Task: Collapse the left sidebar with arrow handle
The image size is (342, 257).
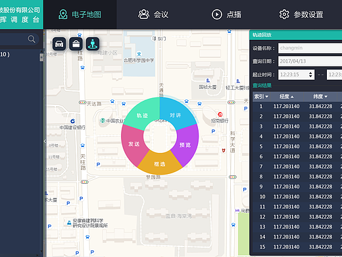Action: point(45,141)
